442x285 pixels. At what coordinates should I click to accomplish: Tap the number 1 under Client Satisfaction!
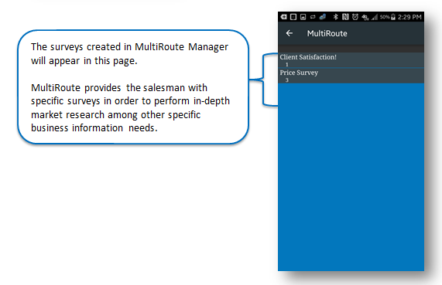click(287, 64)
